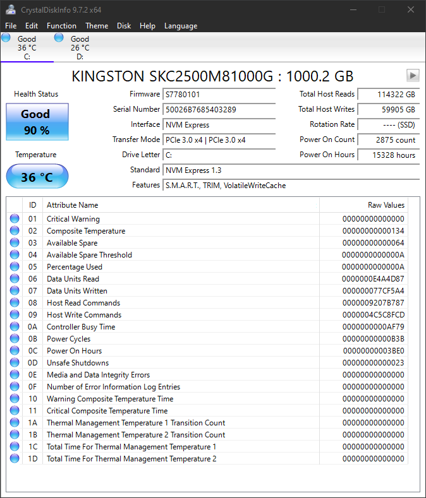Click the Raw Values column header
This screenshot has height=498, width=426.
386,205
